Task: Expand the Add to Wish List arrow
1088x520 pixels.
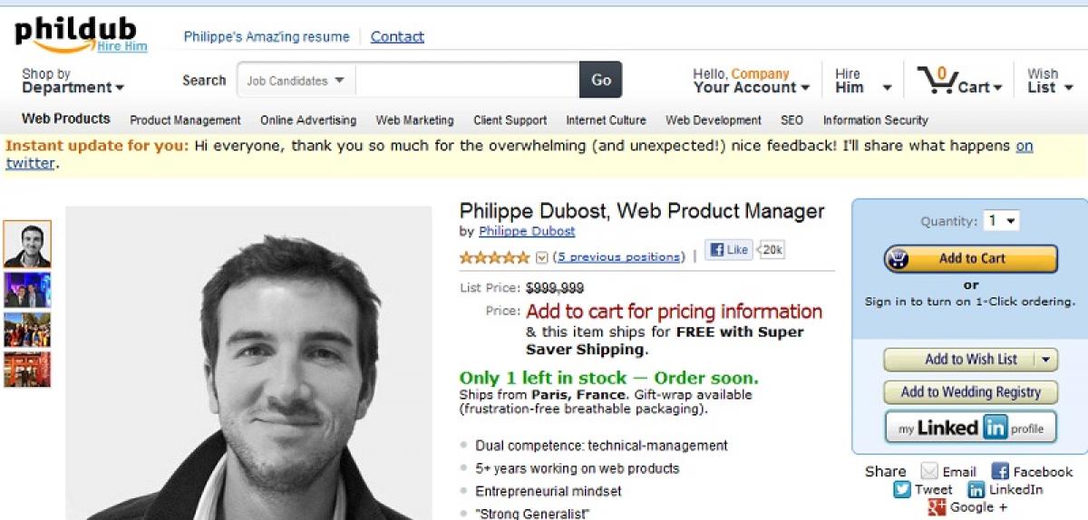Action: tap(1045, 360)
